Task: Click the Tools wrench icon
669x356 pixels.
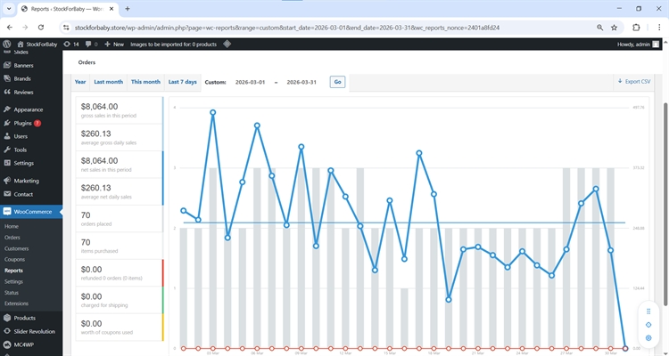Action: point(6,150)
